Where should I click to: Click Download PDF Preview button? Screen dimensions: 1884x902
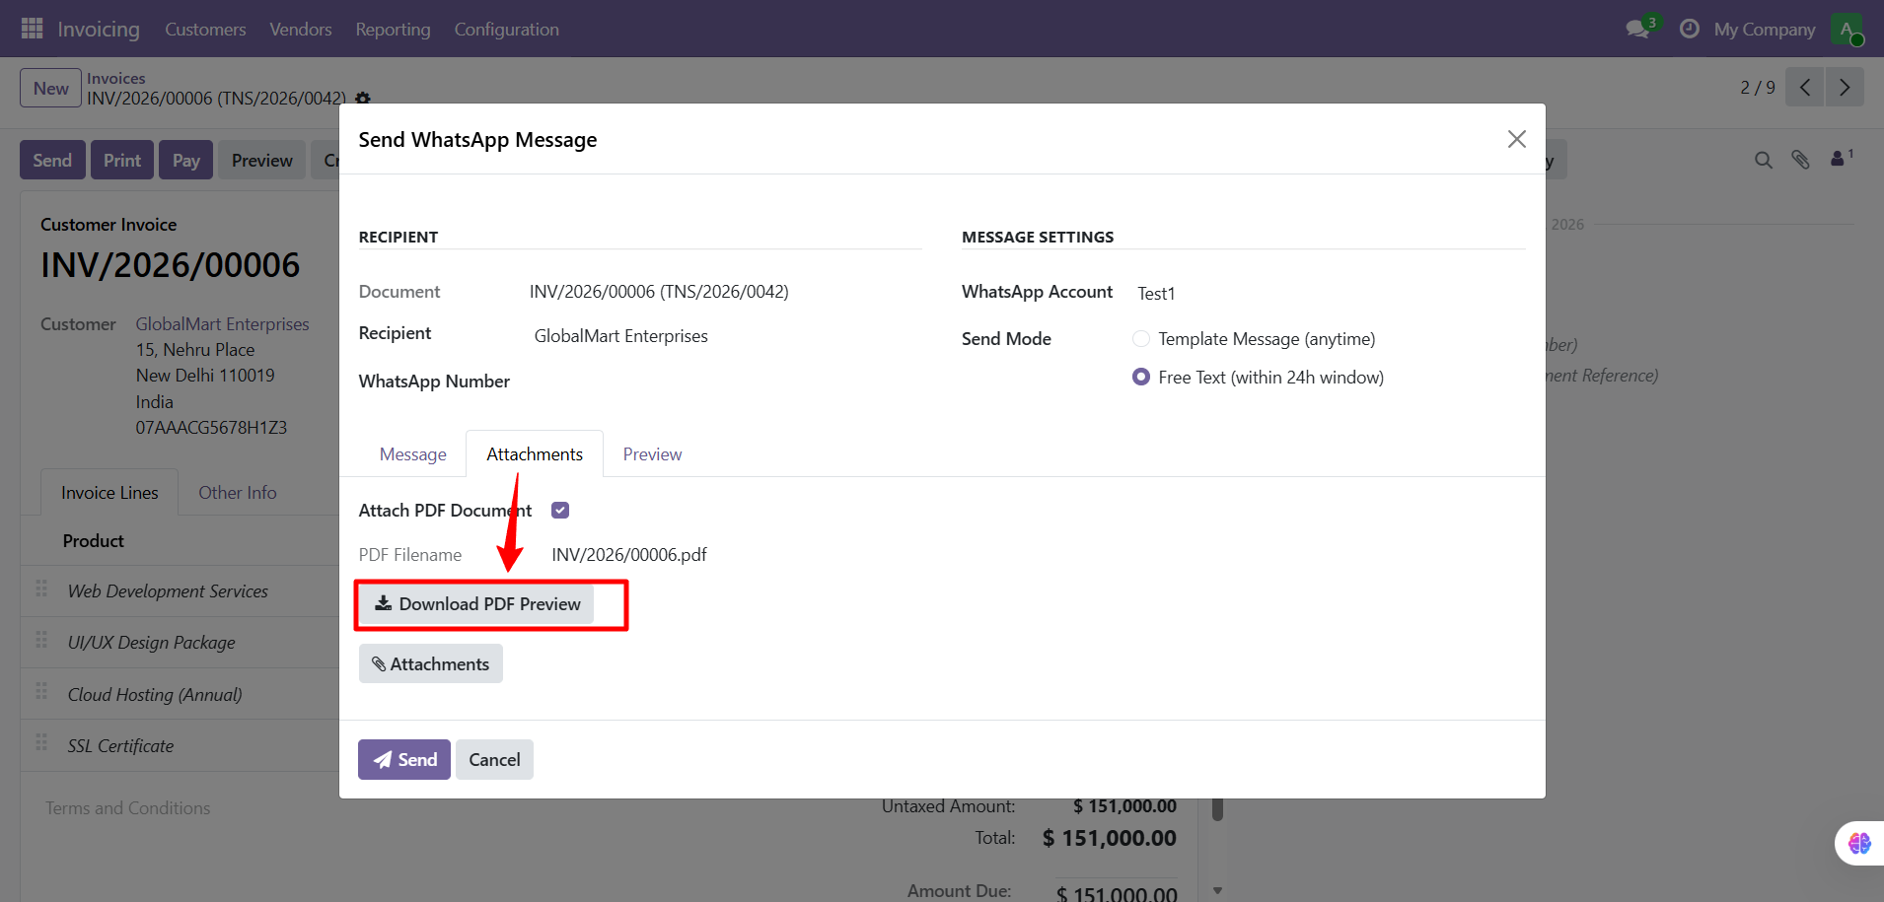click(477, 604)
